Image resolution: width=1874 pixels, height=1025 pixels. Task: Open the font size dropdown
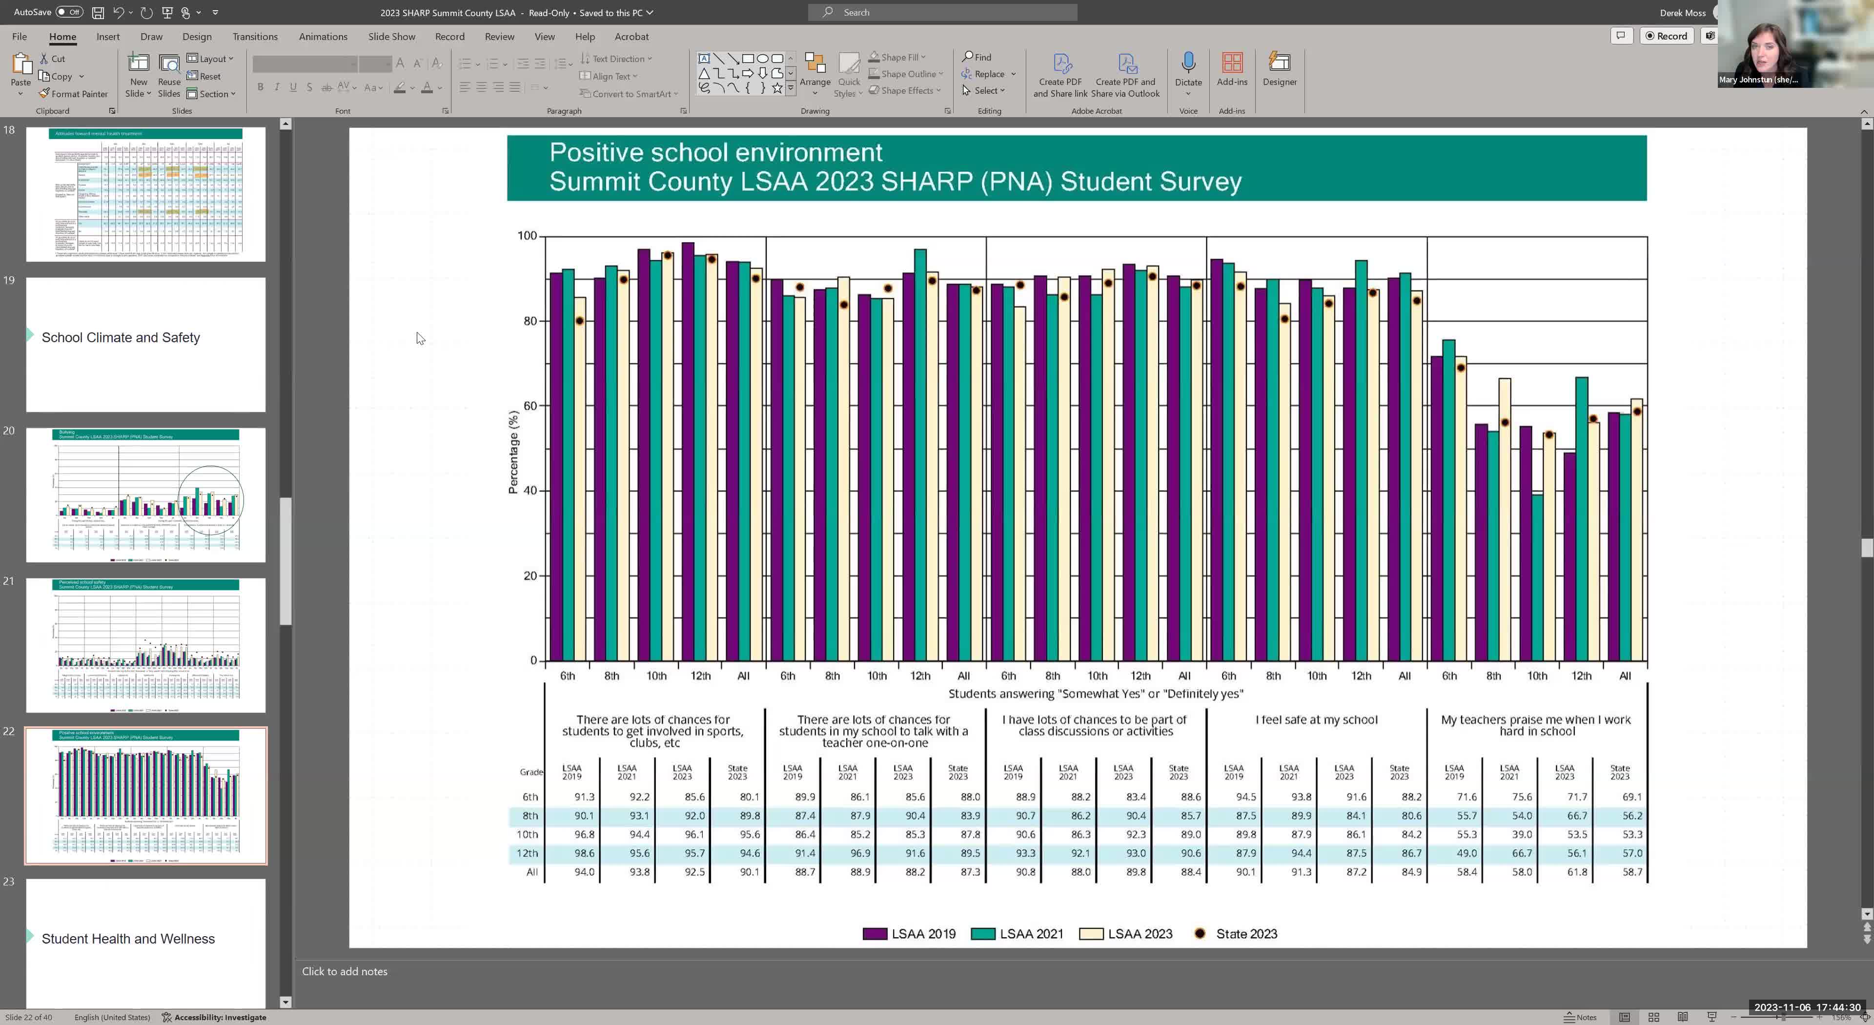pyautogui.click(x=388, y=64)
